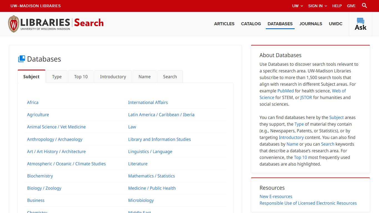Switch to the Introductory tab
This screenshot has width=379, height=213.
(x=113, y=77)
